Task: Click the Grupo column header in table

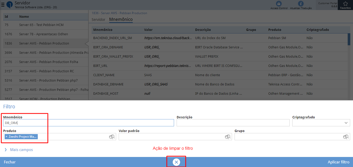Action: (251, 30)
